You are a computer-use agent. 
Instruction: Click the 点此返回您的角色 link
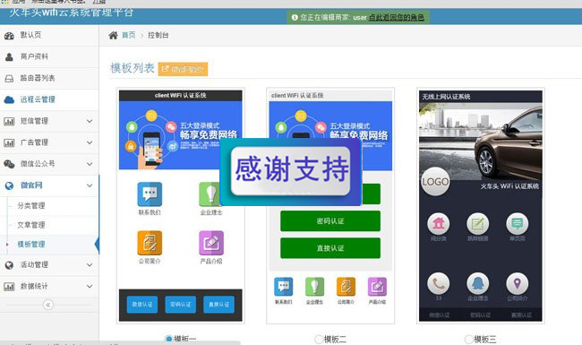pos(397,17)
